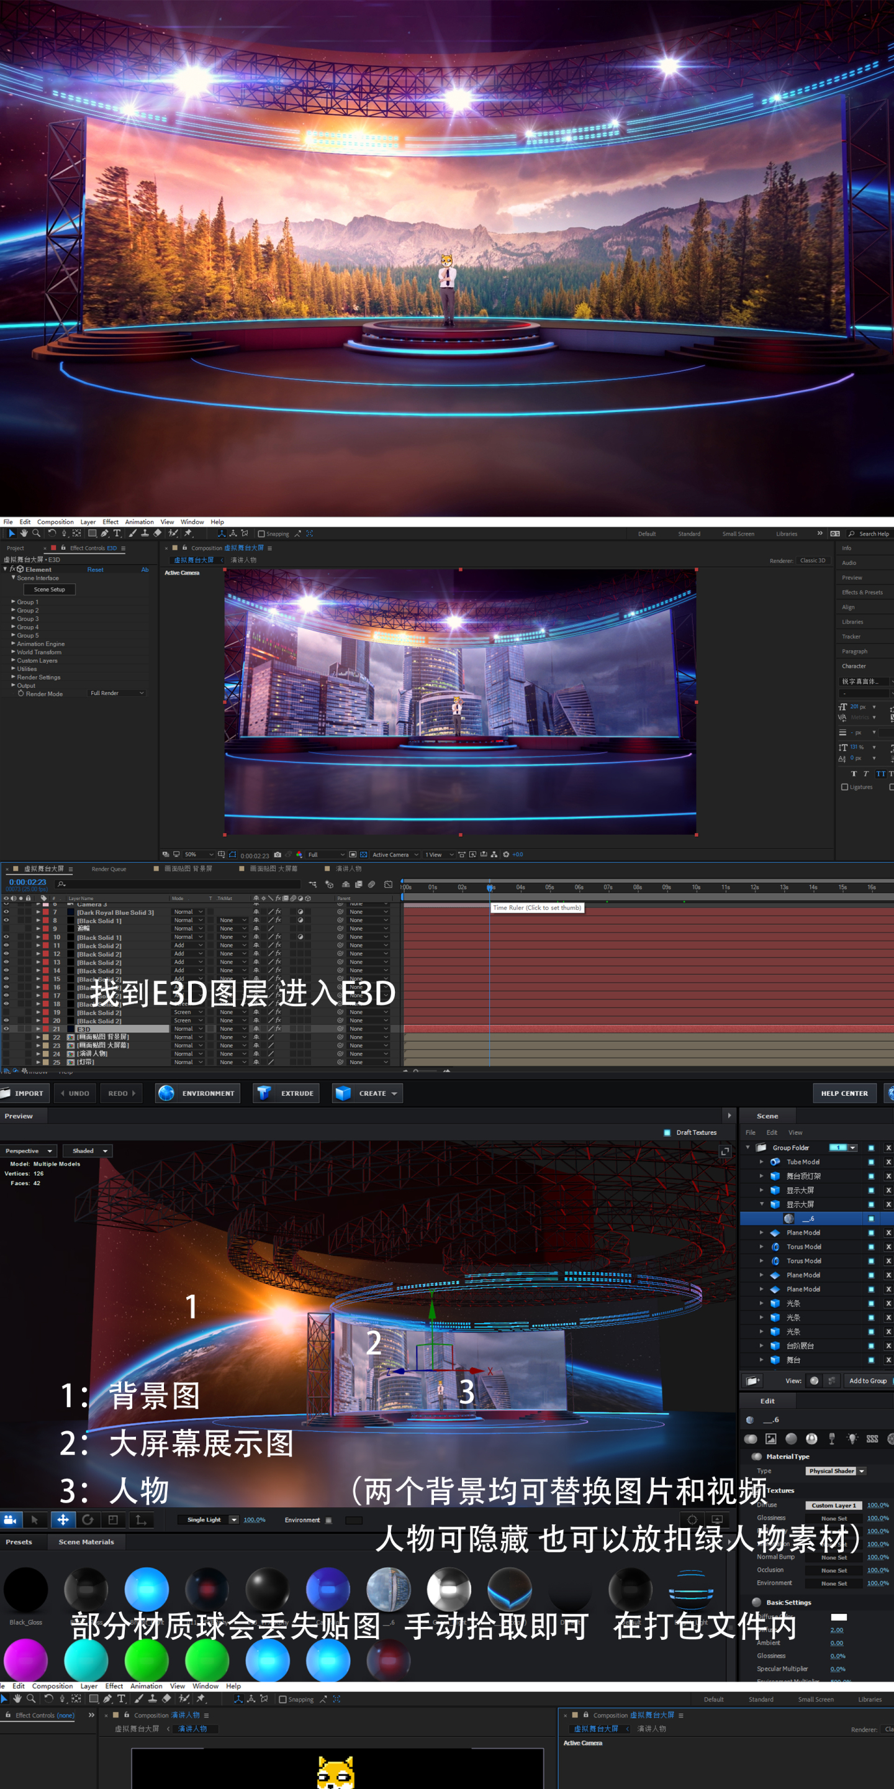This screenshot has height=1789, width=894.
Task: Switch to the Render Queue tab
Action: pos(109,869)
